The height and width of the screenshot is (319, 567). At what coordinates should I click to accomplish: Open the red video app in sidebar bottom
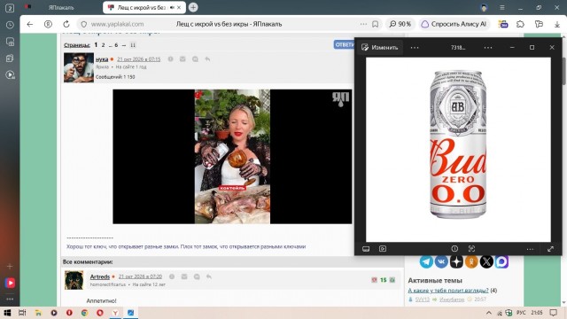[10, 283]
